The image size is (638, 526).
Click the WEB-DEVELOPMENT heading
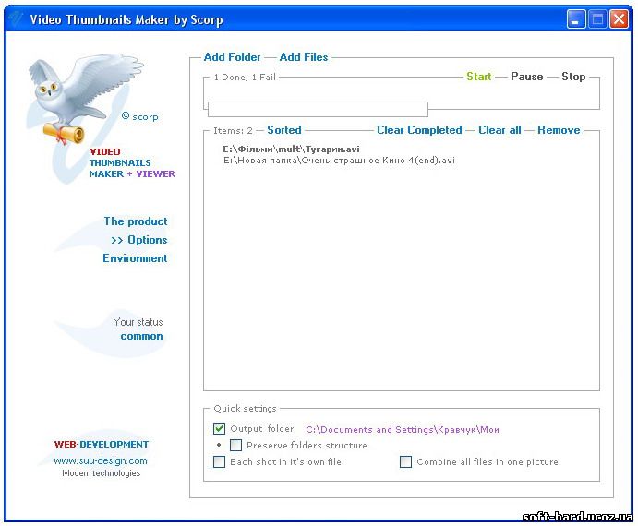(102, 444)
